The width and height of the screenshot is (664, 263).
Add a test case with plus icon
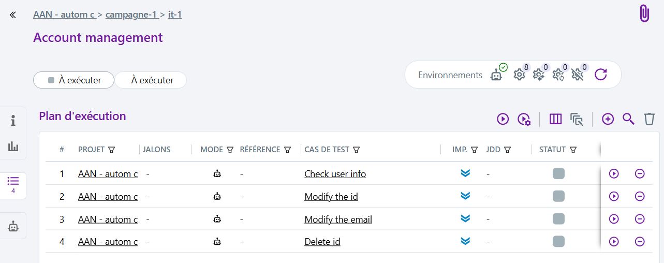[x=608, y=119]
